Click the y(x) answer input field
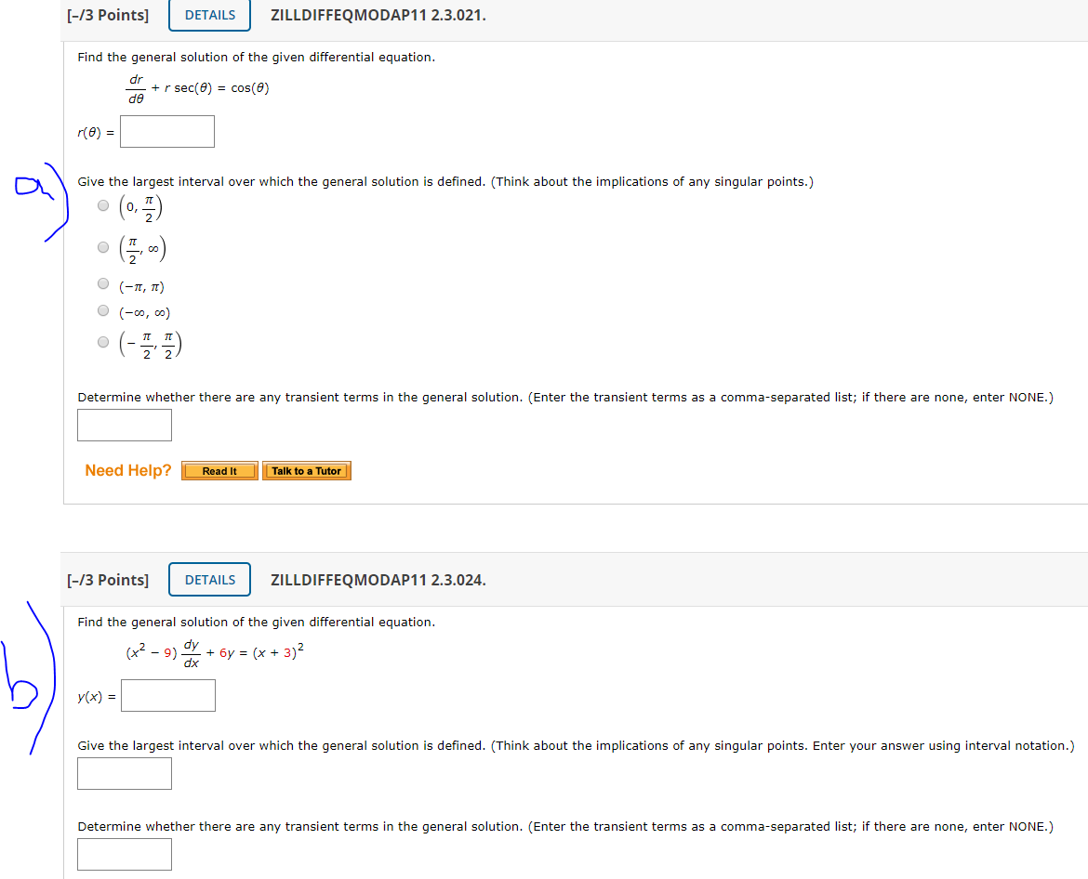The width and height of the screenshot is (1088, 879). click(x=167, y=695)
